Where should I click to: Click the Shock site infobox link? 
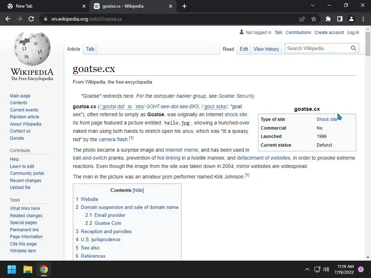(327, 119)
